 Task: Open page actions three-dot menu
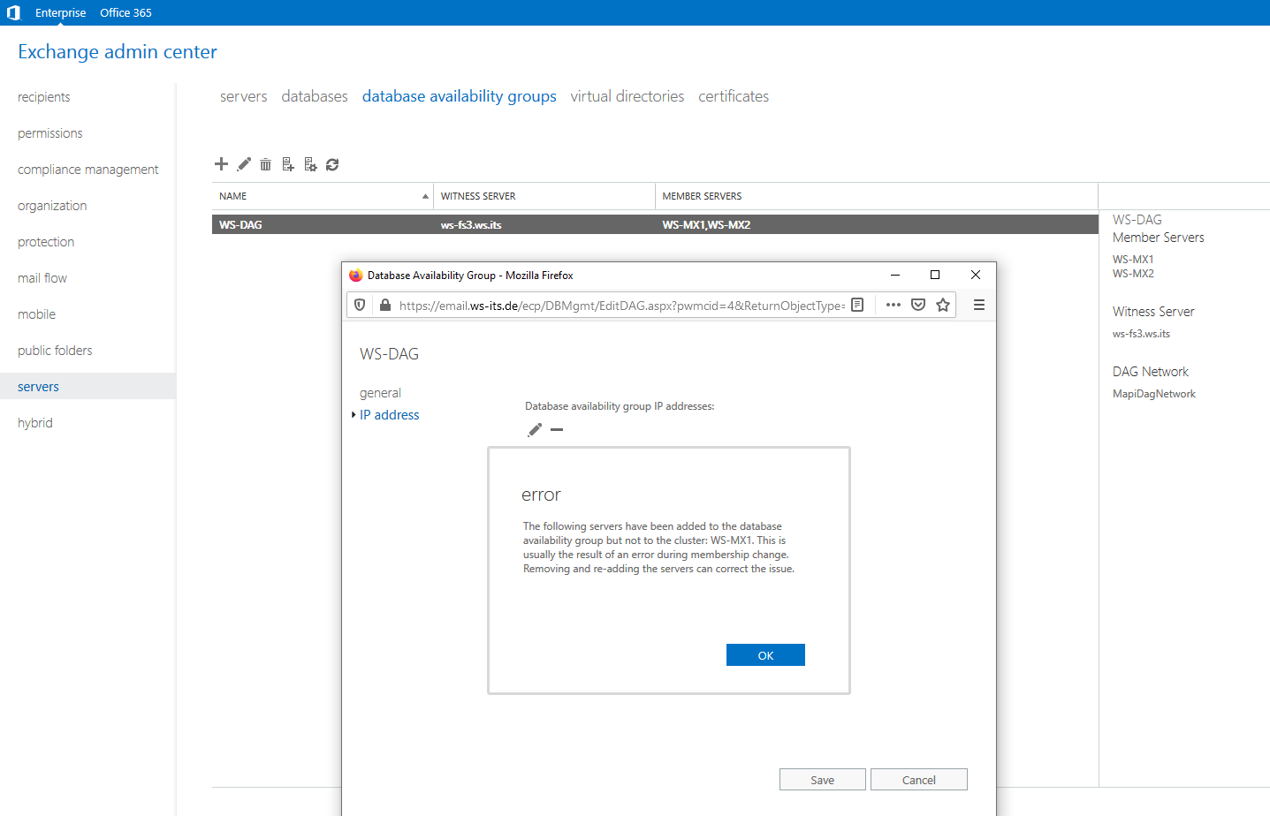[894, 305]
